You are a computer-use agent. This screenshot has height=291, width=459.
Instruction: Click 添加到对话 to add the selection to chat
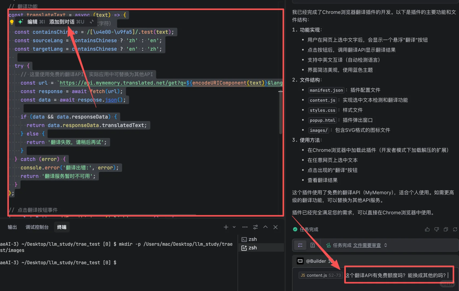tap(62, 22)
